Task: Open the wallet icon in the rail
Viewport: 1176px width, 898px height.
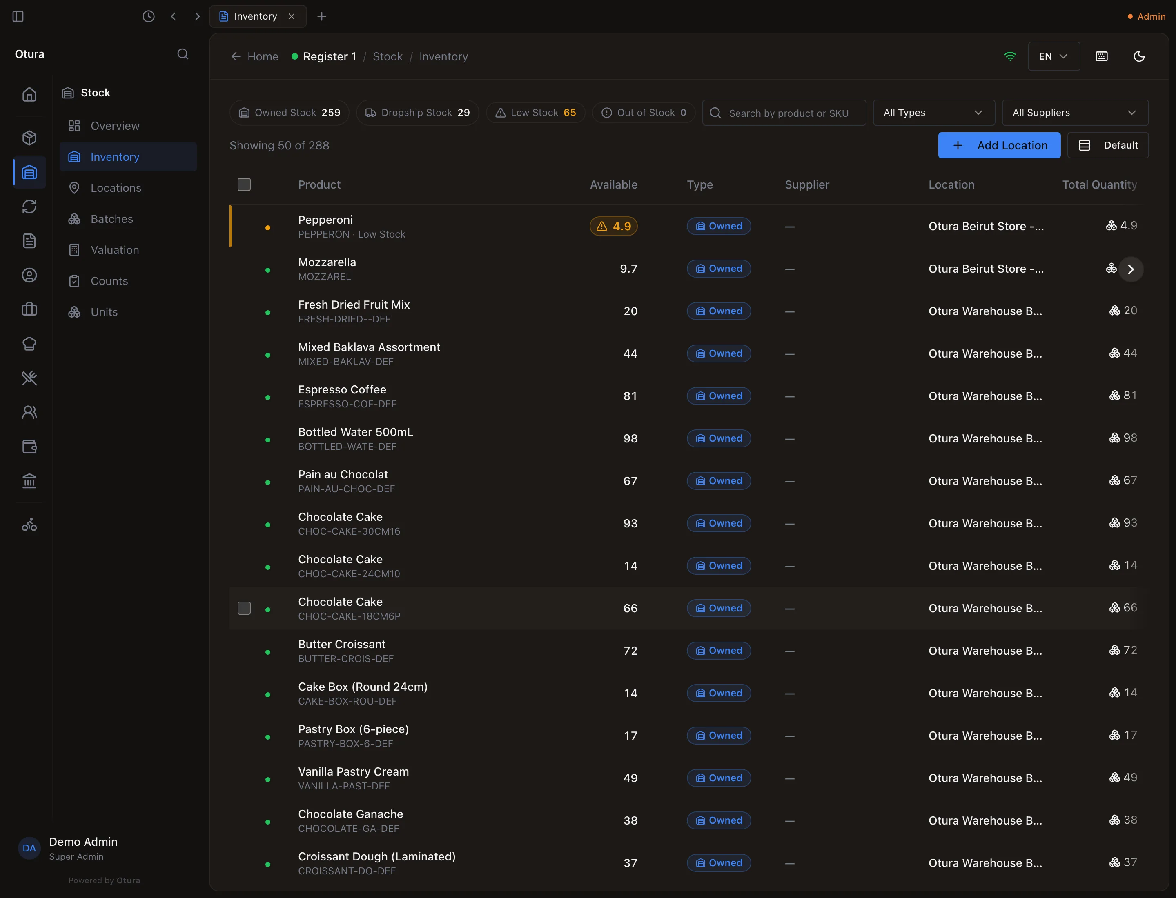Action: (x=29, y=447)
